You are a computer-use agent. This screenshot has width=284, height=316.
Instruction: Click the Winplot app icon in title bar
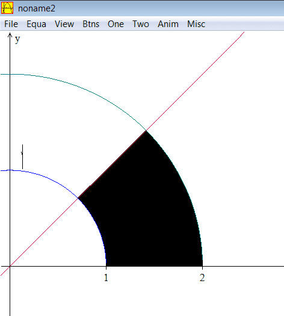(7, 8)
